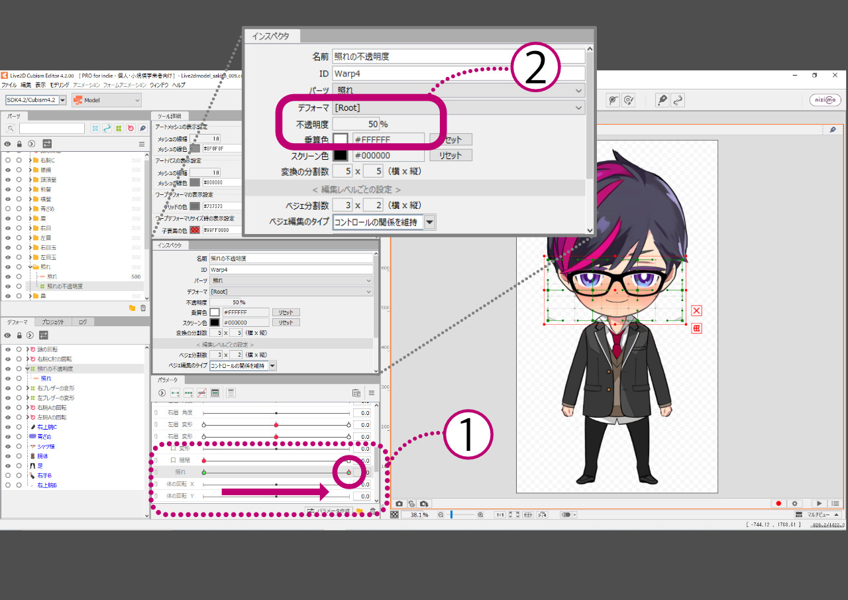This screenshot has height=600, width=848.
Task: Toggle visibility of the 前髪 part folder
Action: [x=8, y=190]
